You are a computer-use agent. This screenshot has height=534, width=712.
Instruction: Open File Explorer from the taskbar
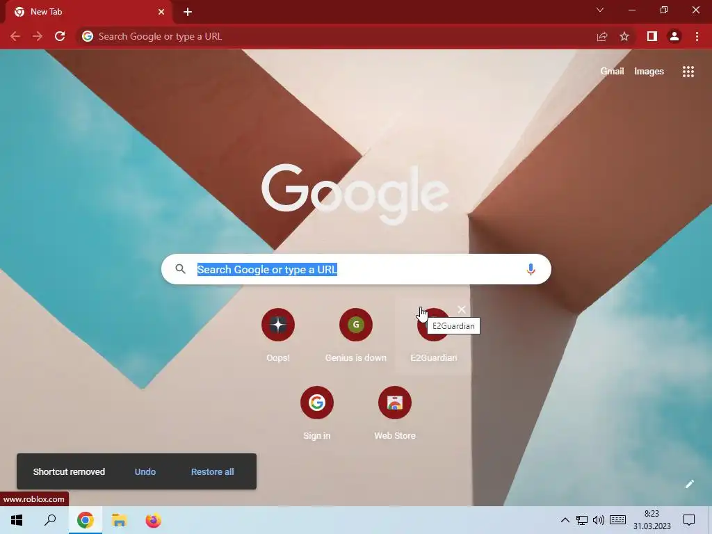click(120, 520)
